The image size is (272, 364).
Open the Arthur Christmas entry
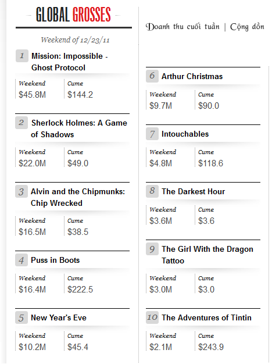(x=192, y=76)
